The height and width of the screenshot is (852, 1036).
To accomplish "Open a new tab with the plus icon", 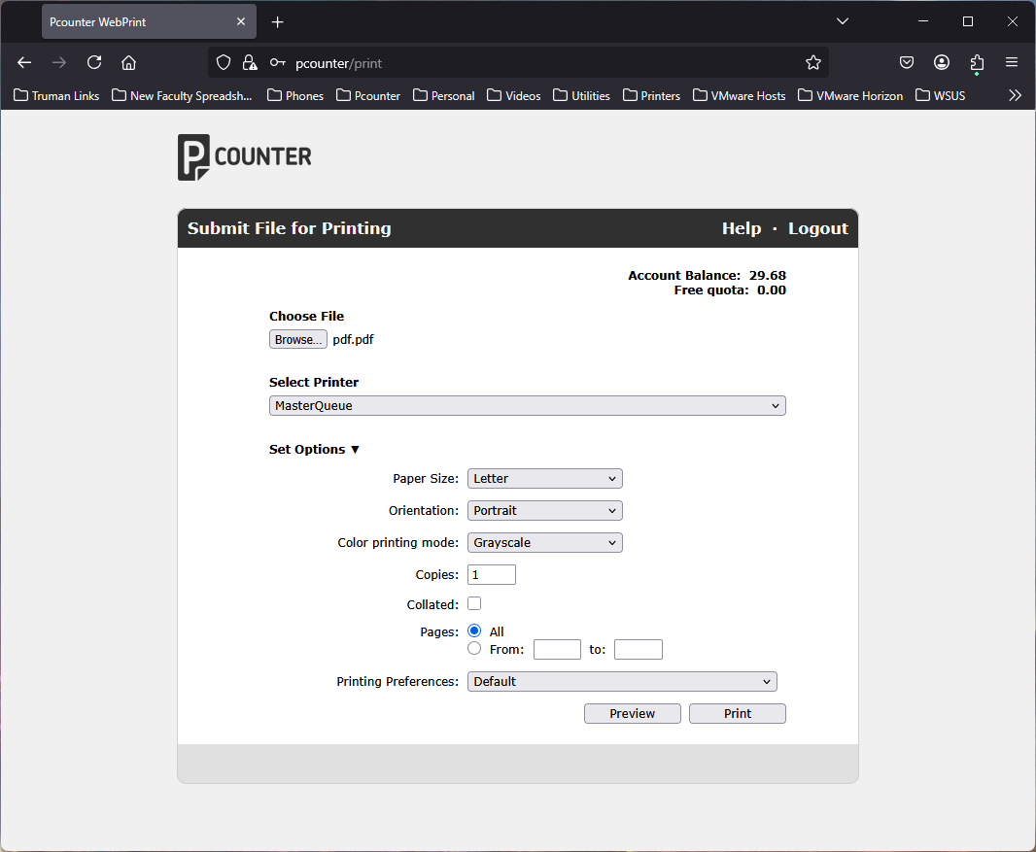I will (278, 22).
